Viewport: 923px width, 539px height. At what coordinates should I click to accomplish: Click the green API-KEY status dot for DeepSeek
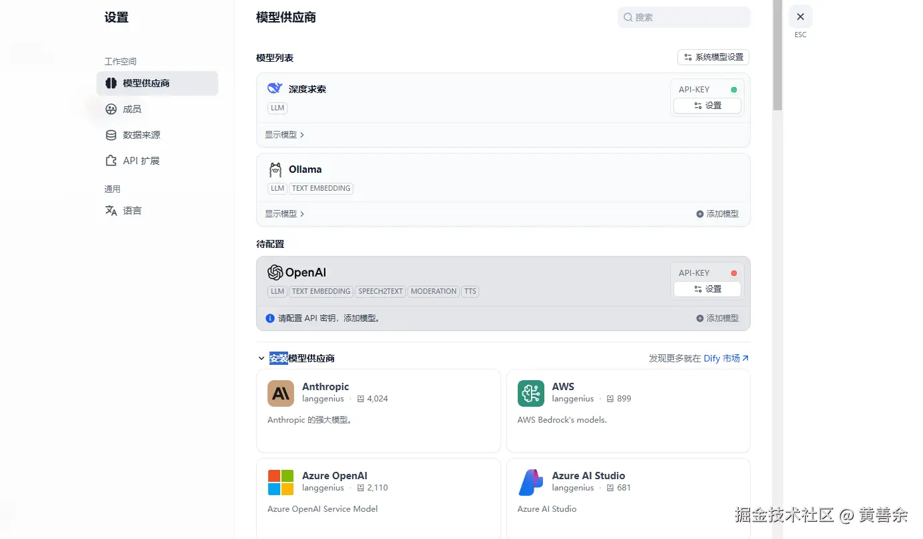point(734,90)
